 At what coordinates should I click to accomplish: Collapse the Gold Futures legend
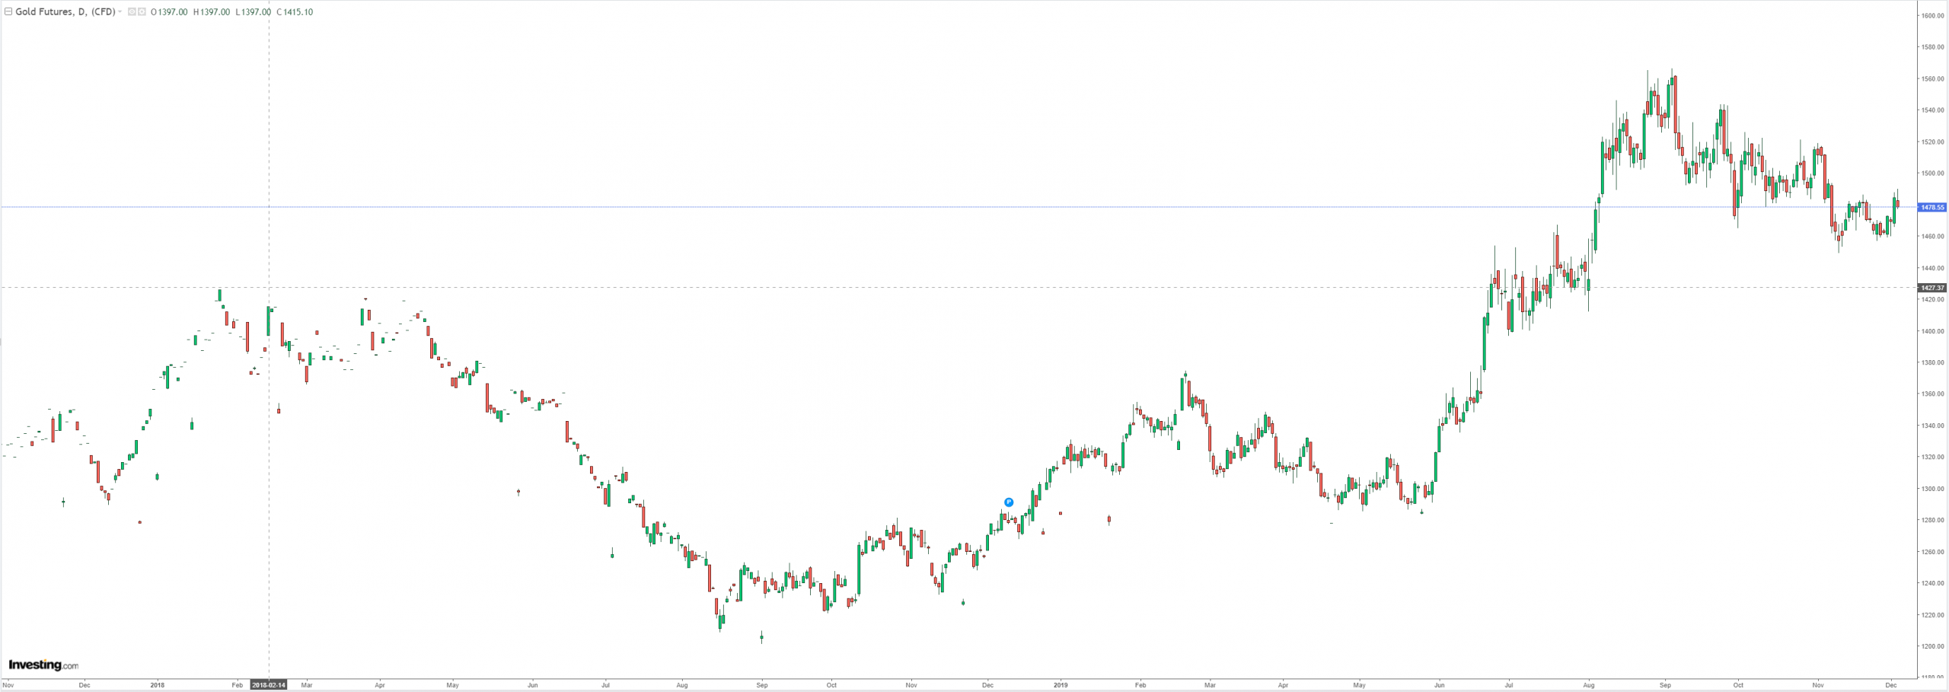pos(8,12)
